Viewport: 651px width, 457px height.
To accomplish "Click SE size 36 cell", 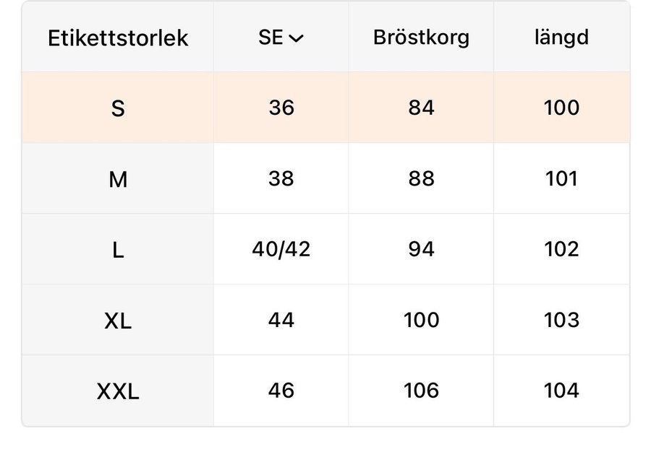I will coord(281,108).
